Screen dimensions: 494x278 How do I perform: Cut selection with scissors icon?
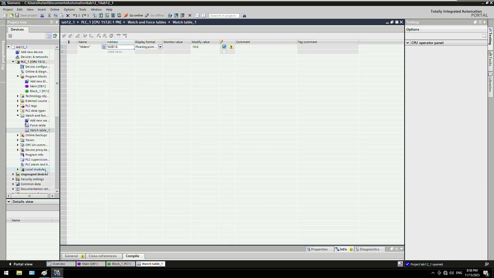click(x=49, y=15)
